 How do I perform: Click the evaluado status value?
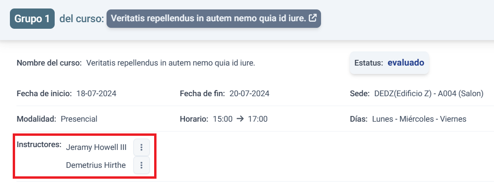(406, 63)
